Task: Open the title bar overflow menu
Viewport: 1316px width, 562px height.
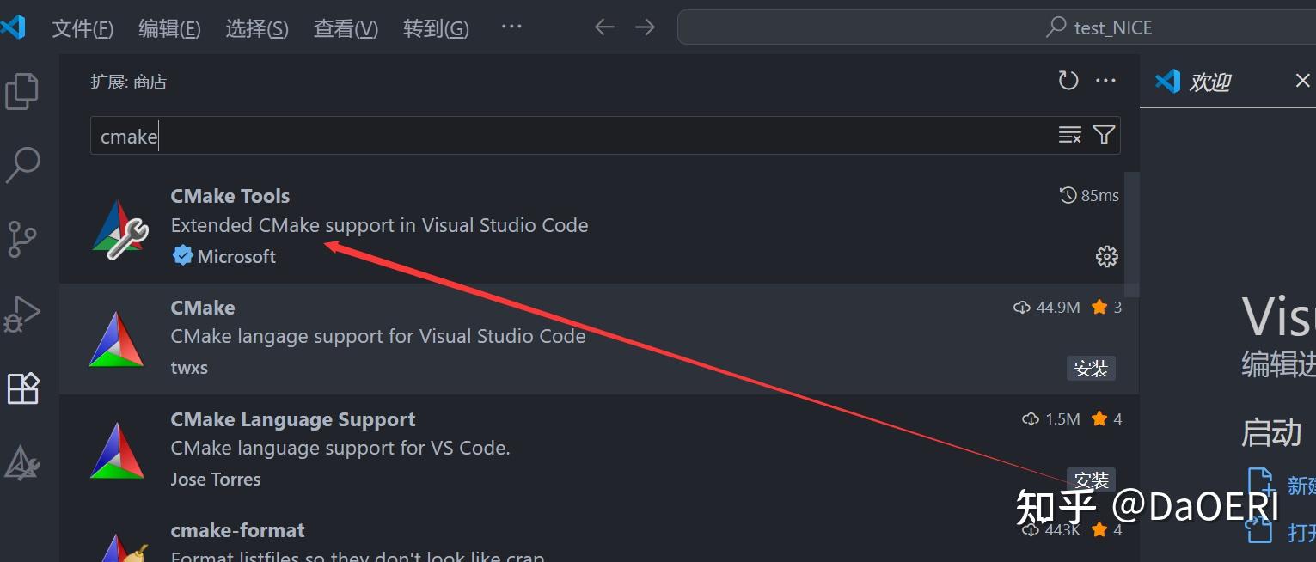Action: click(511, 27)
